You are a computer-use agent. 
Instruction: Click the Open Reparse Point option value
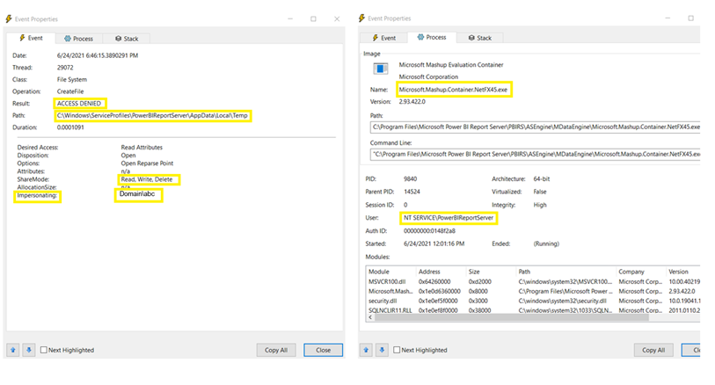click(147, 163)
